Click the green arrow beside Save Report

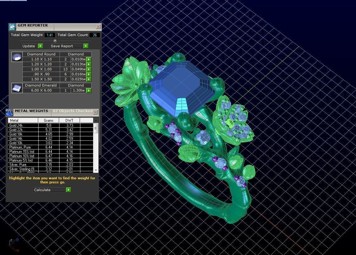pos(86,46)
